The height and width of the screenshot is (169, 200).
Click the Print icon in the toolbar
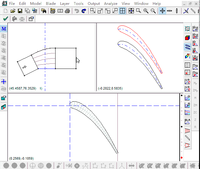click(67, 11)
